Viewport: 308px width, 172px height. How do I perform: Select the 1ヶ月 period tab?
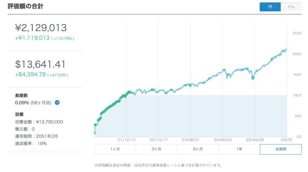coord(115,149)
